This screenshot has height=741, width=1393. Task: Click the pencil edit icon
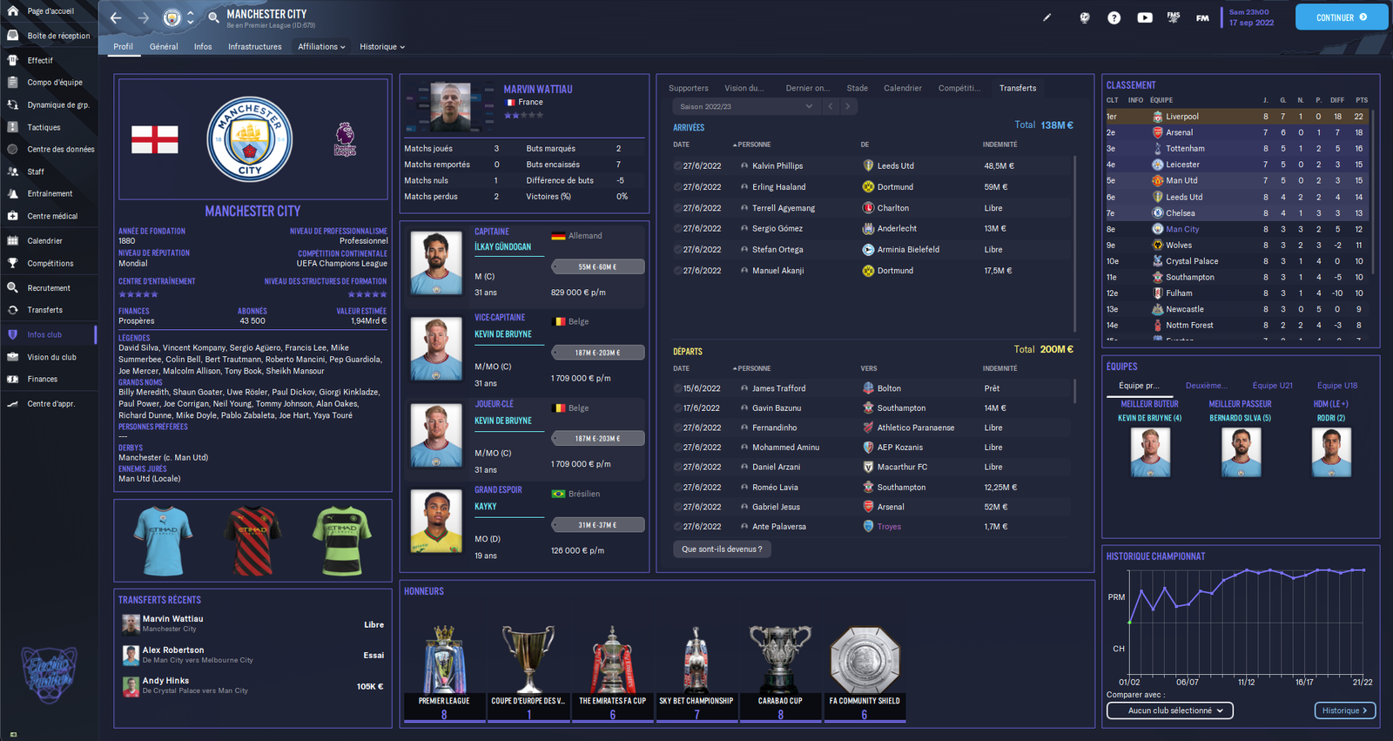click(1046, 17)
